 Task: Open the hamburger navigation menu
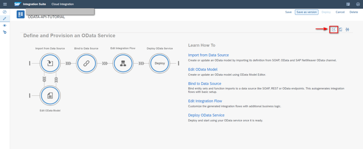[x=5, y=4]
